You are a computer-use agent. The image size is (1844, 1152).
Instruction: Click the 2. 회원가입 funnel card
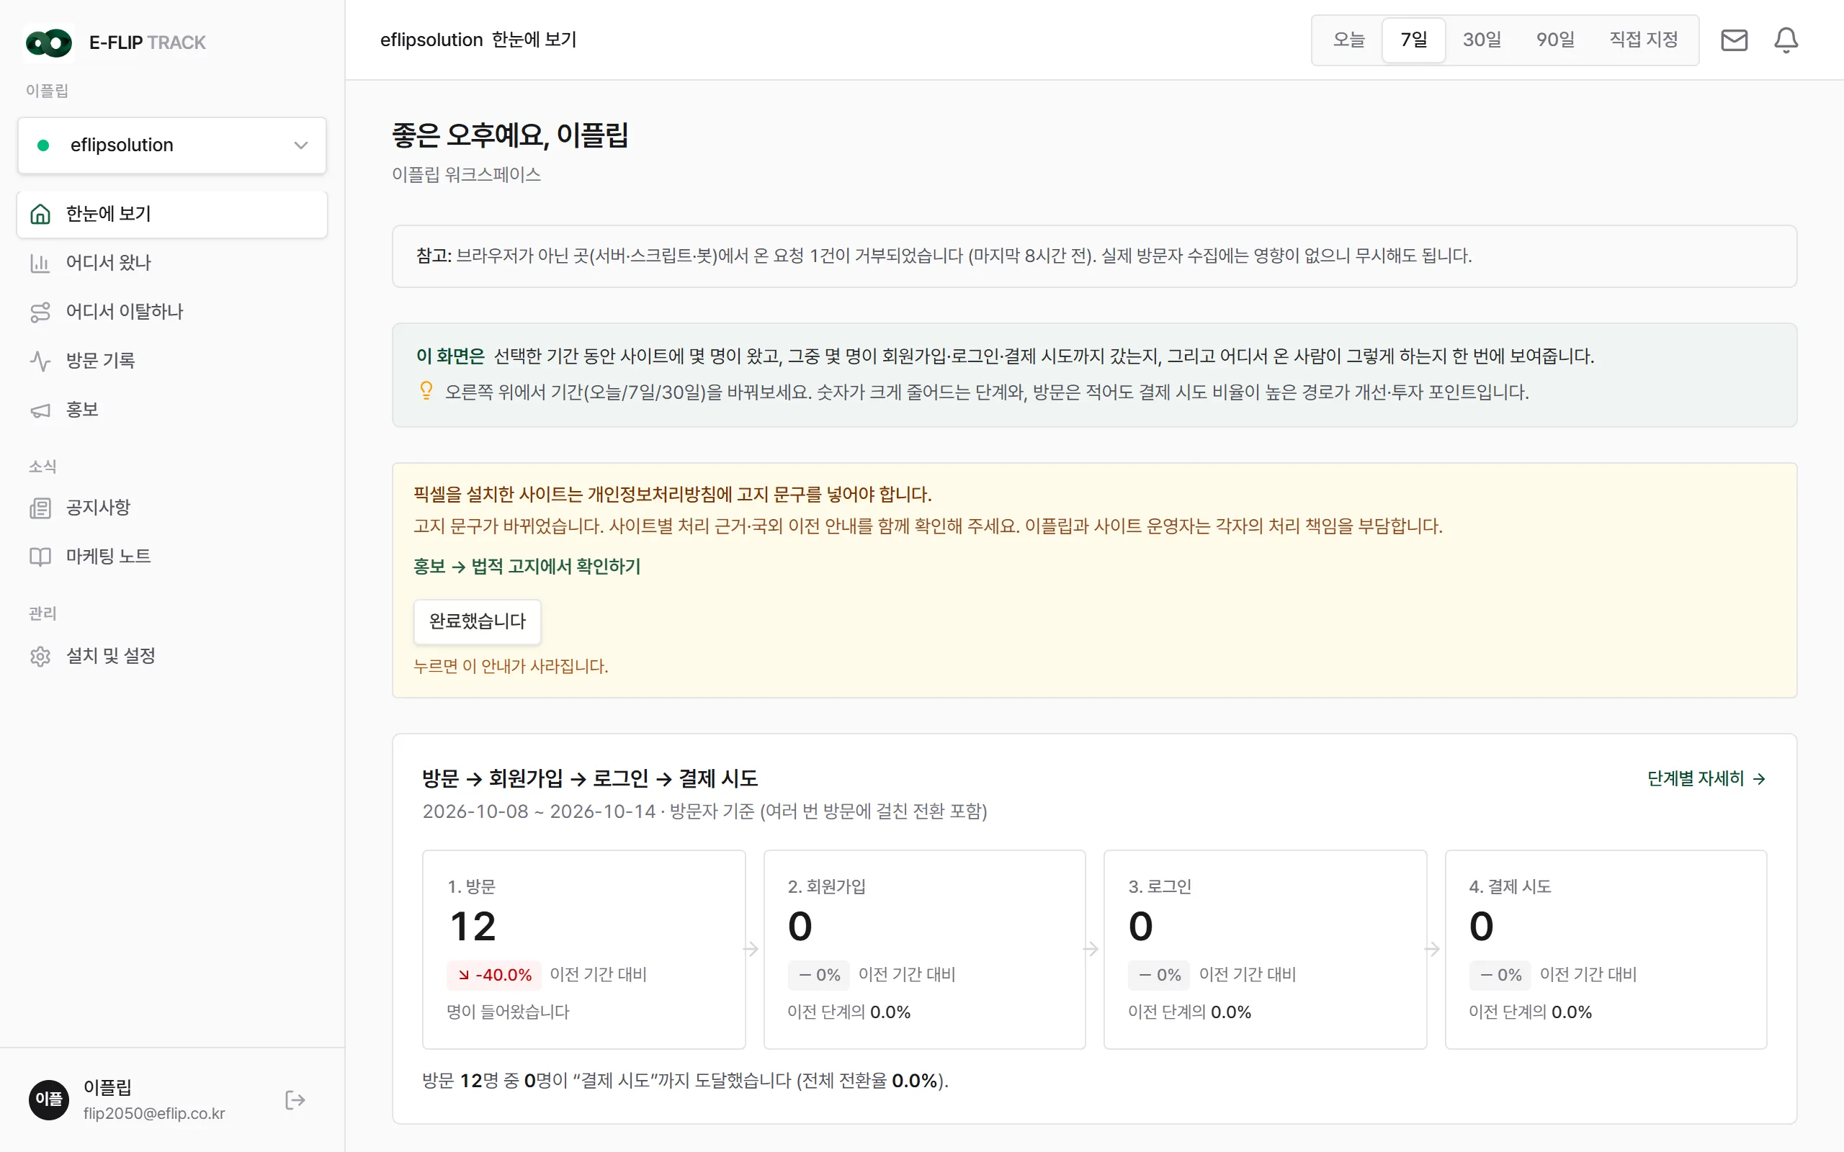[x=924, y=950]
